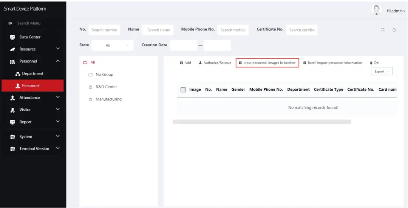Click the Manufacturing group icon
Image resolution: width=408 pixels, height=208 pixels.
click(90, 99)
